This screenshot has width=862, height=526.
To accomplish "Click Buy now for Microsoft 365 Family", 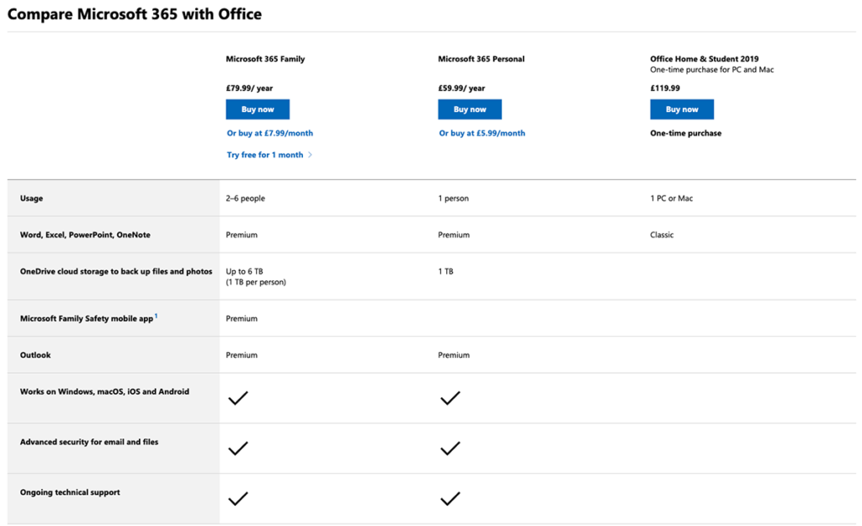I will coord(258,109).
